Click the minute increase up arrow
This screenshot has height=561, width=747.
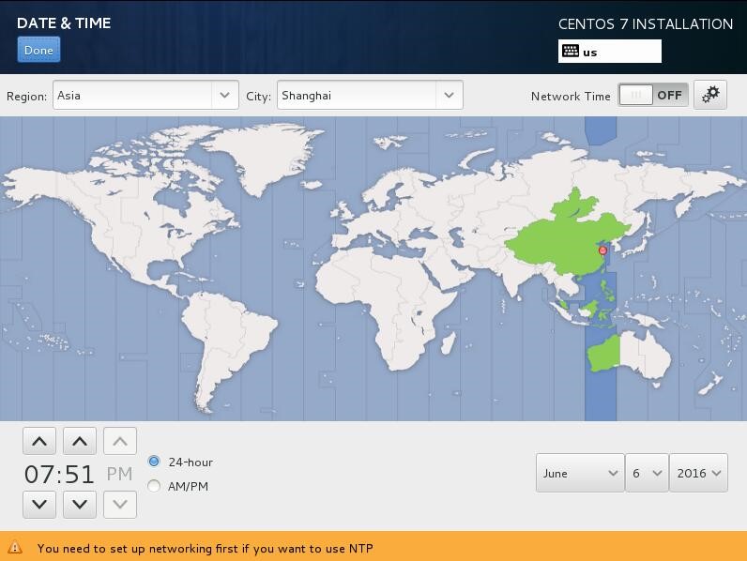[80, 441]
